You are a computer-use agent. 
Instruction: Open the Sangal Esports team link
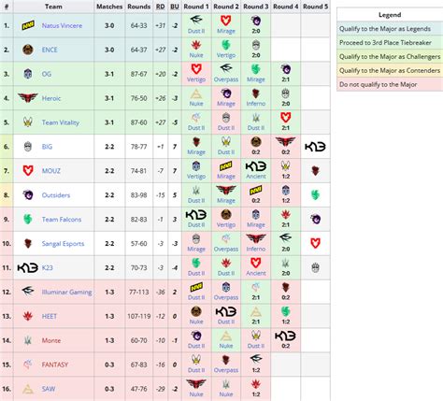coord(63,244)
